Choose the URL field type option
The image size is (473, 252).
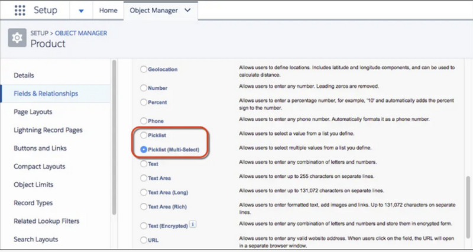(x=144, y=240)
